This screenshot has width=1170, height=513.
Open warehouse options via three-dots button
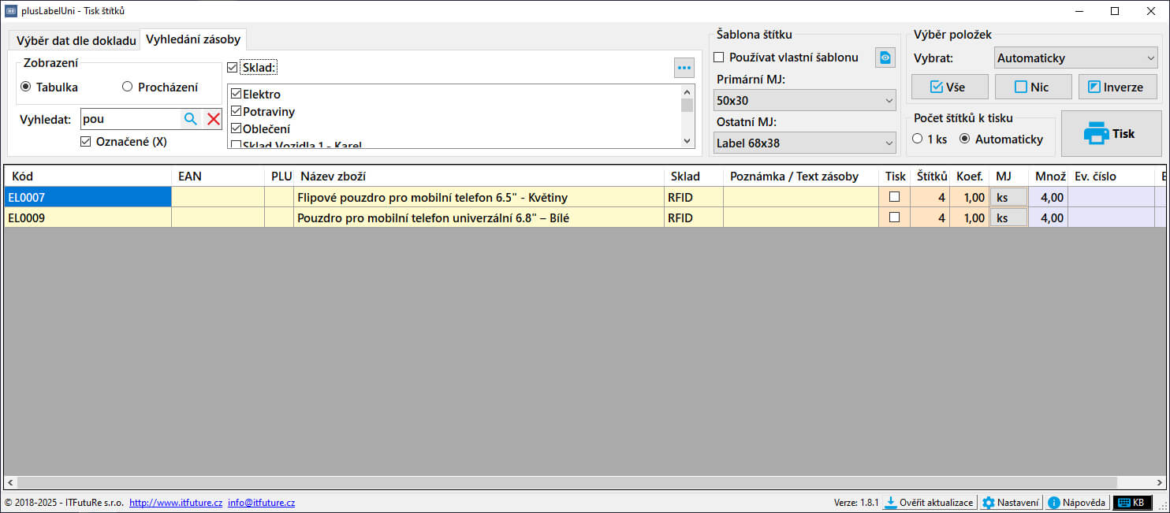coord(684,68)
